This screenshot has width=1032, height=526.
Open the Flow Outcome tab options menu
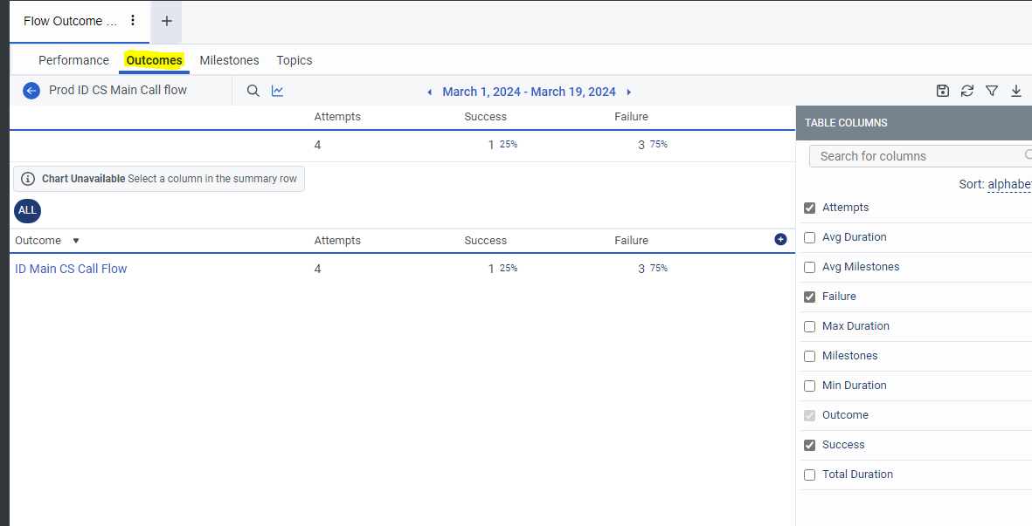[133, 20]
